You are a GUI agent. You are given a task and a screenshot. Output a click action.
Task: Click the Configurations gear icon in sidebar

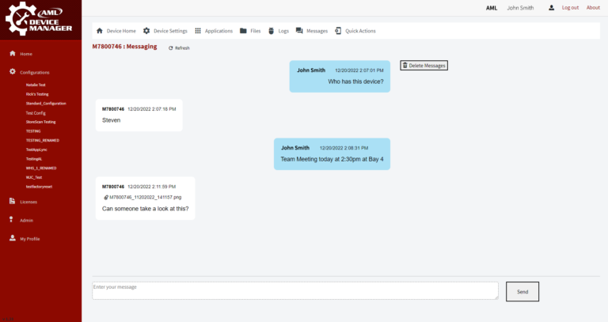click(x=13, y=72)
